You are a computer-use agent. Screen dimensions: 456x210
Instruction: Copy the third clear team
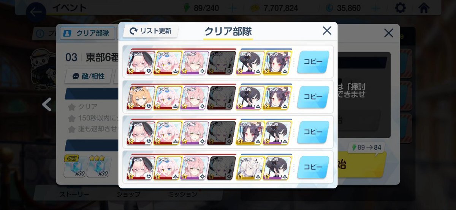[313, 132]
